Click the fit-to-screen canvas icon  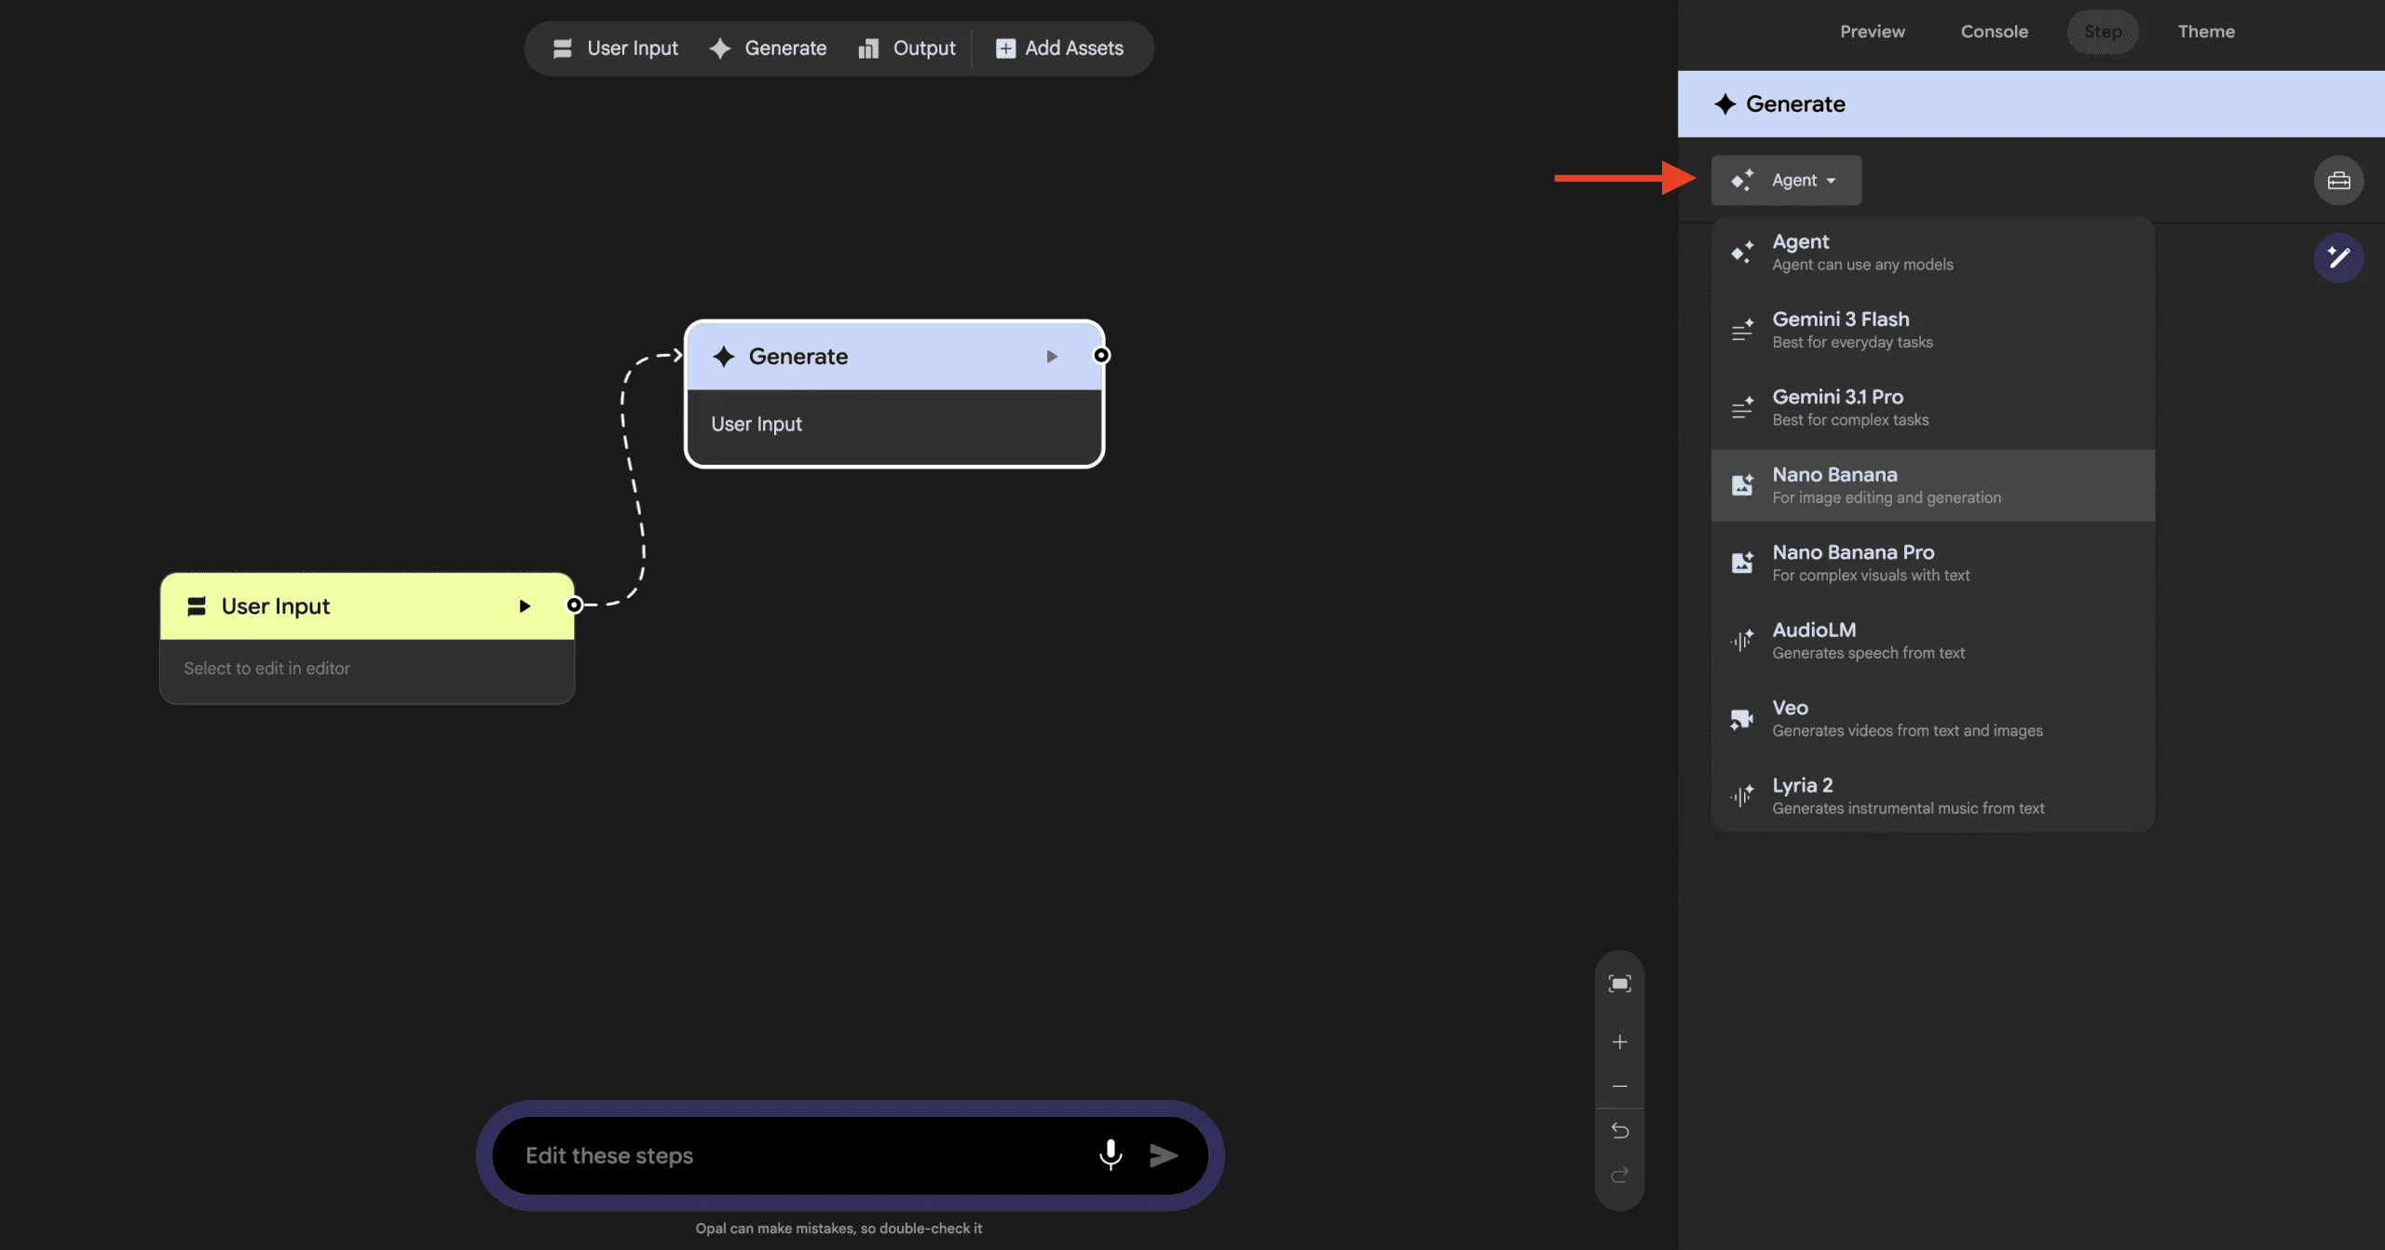tap(1620, 985)
